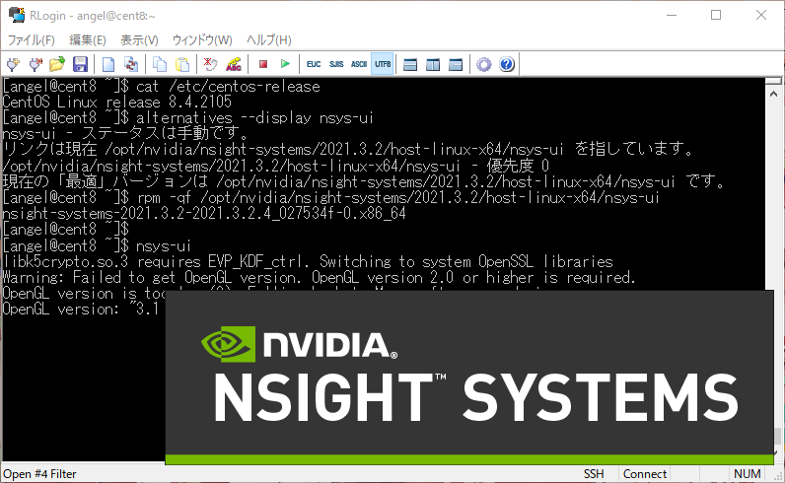Screen dimensions: 785x483
Task: Stop script with the red square icon
Action: 263,64
